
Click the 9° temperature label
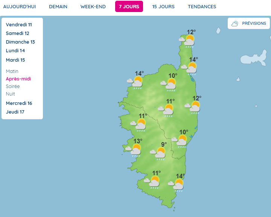pos(164,144)
